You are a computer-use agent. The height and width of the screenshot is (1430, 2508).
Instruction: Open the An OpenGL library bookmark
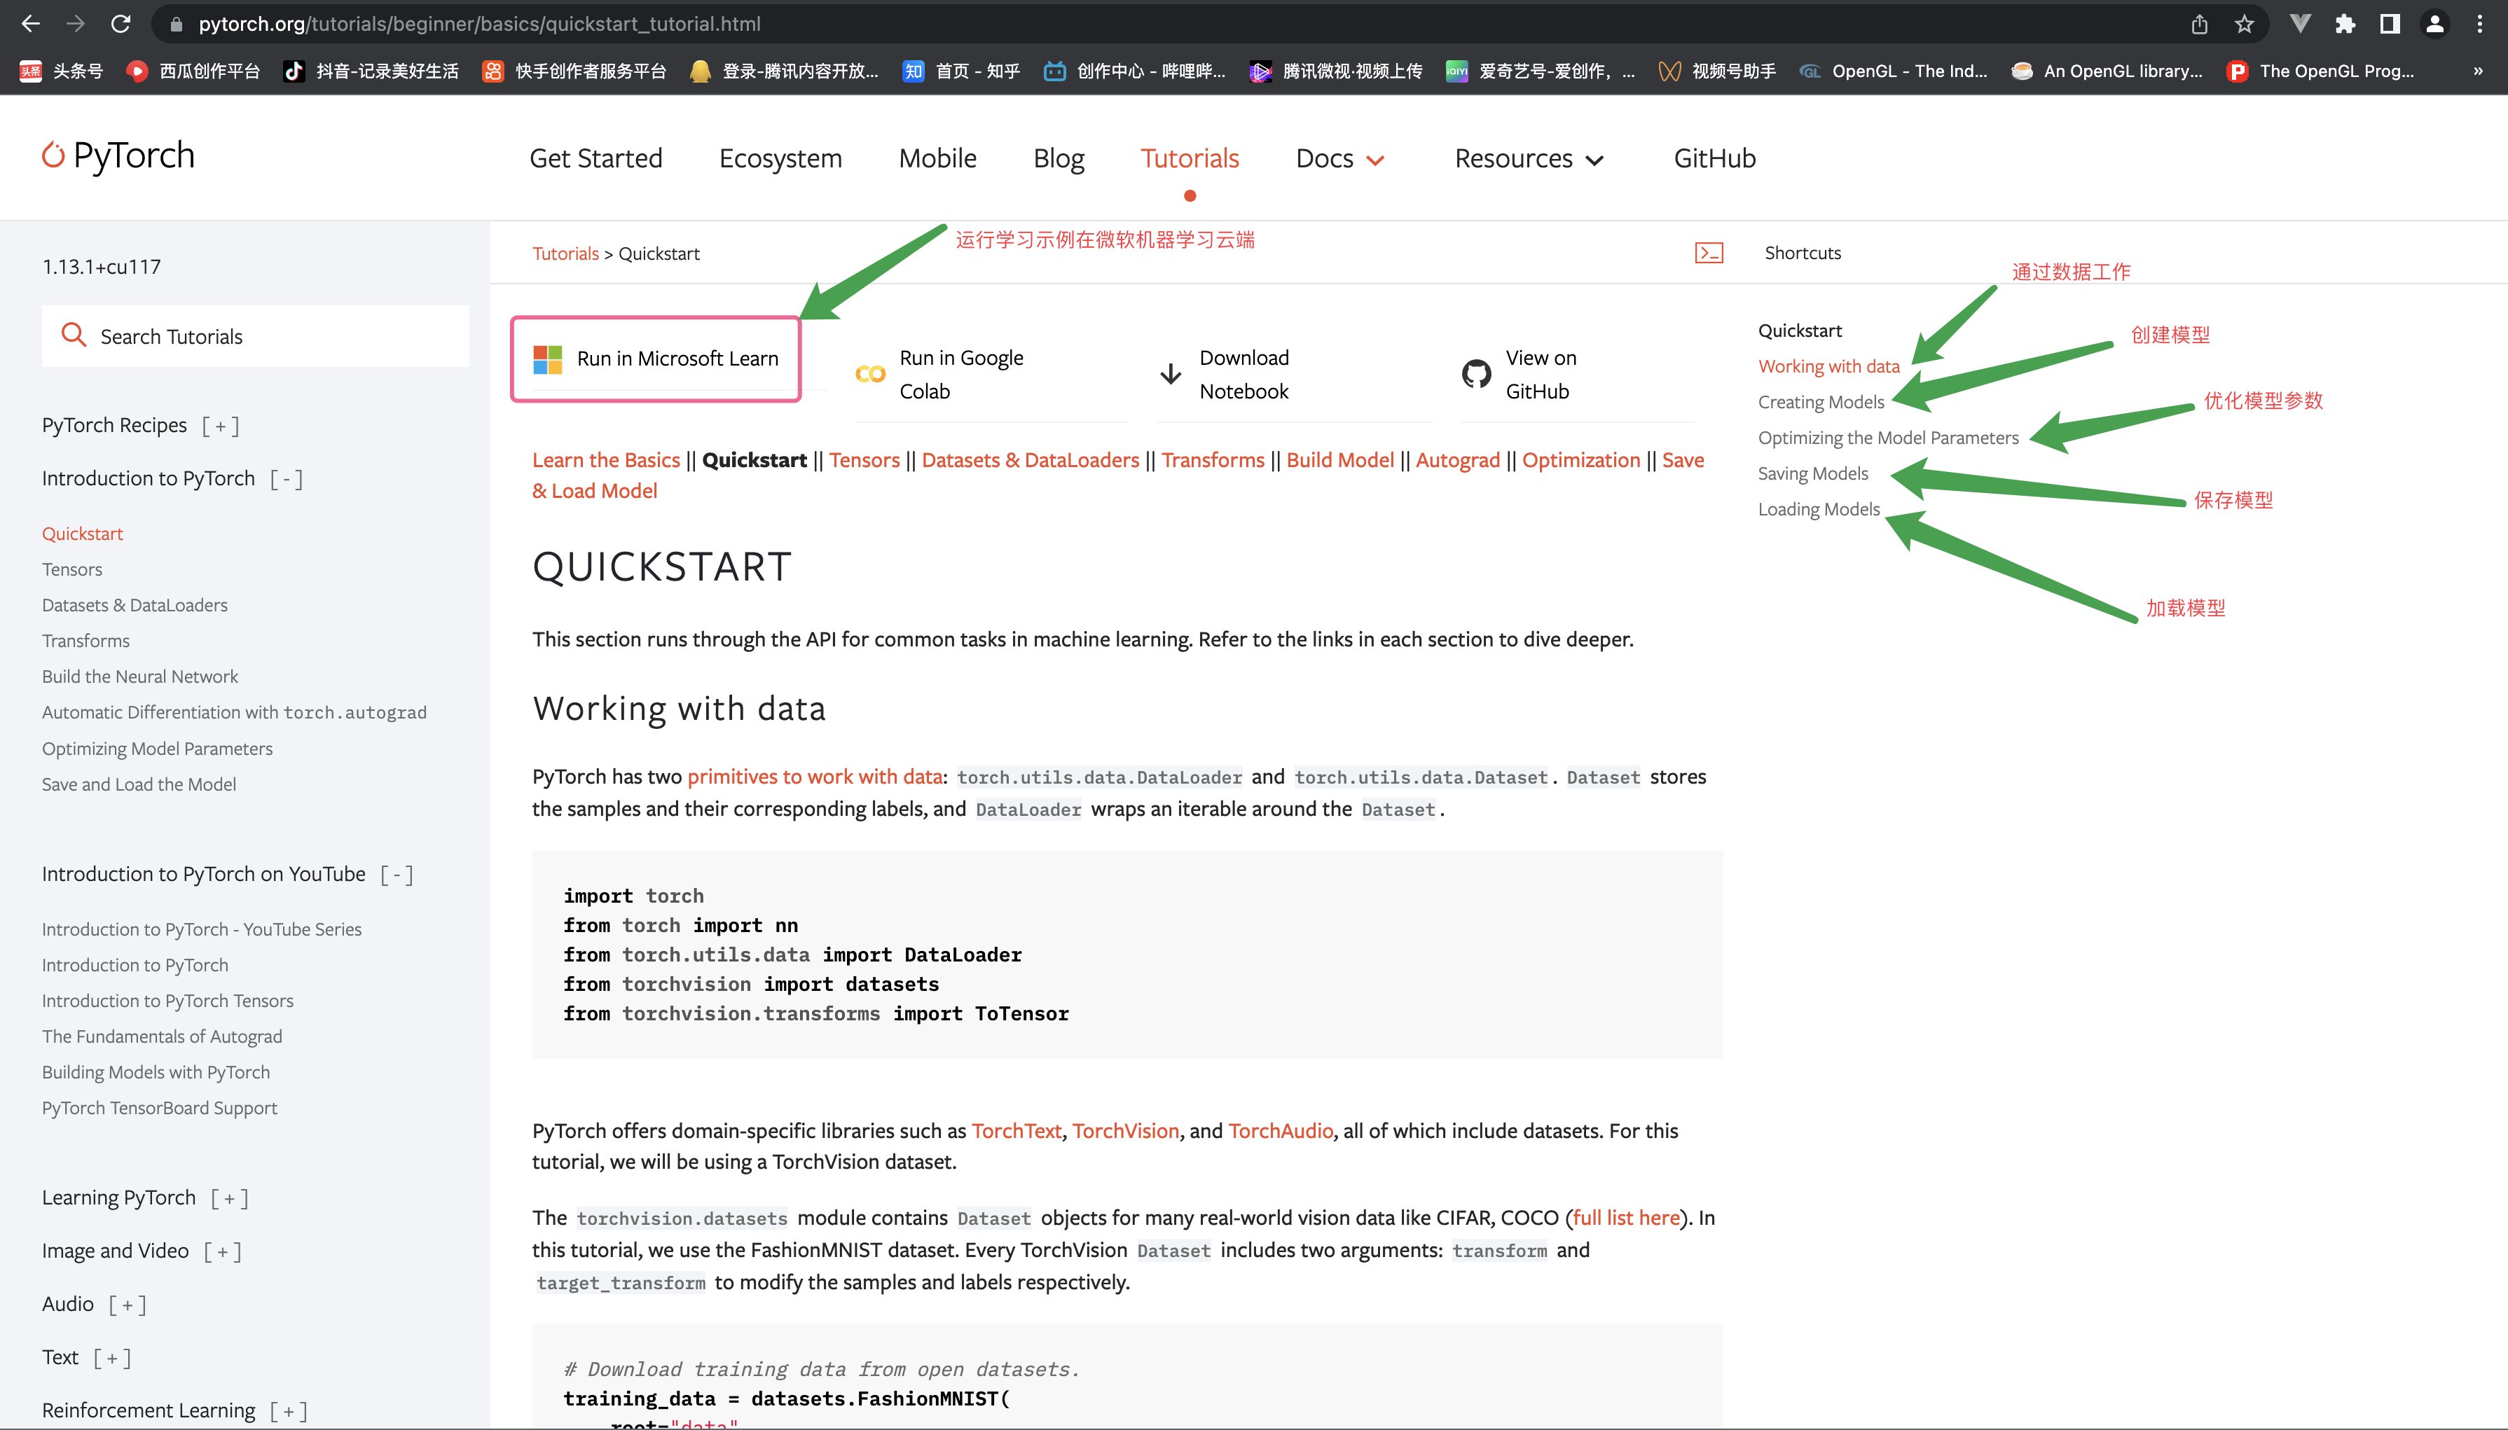pos(2106,71)
